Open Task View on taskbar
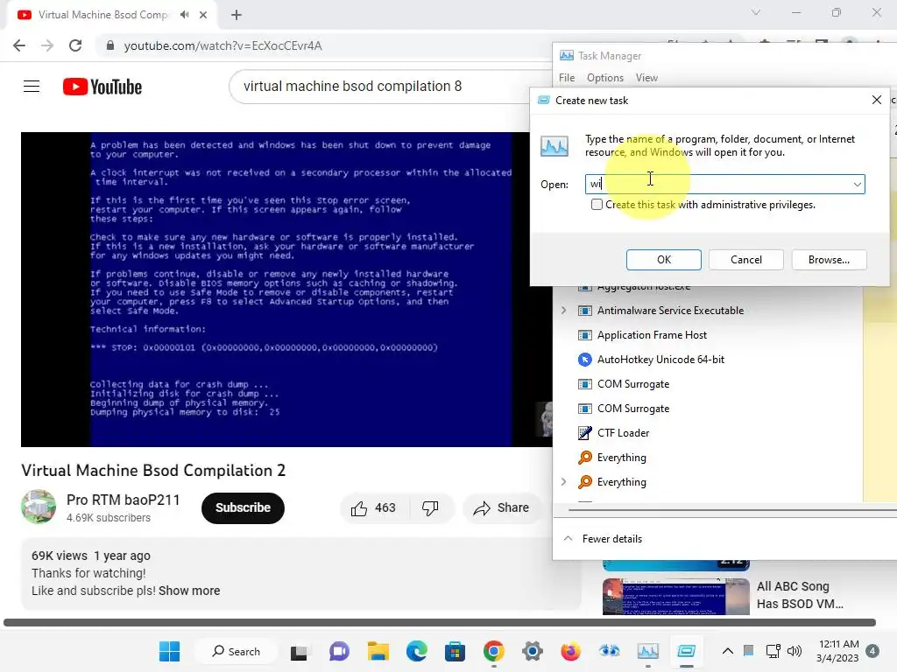897x672 pixels. [299, 652]
